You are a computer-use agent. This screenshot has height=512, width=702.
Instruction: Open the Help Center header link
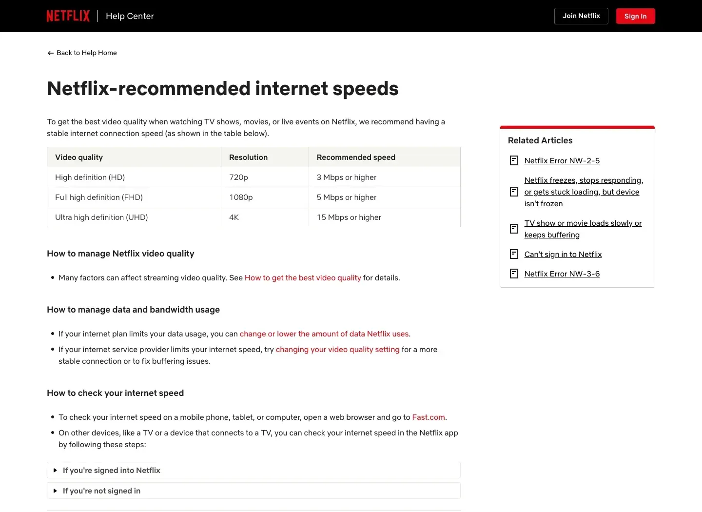[x=130, y=16]
